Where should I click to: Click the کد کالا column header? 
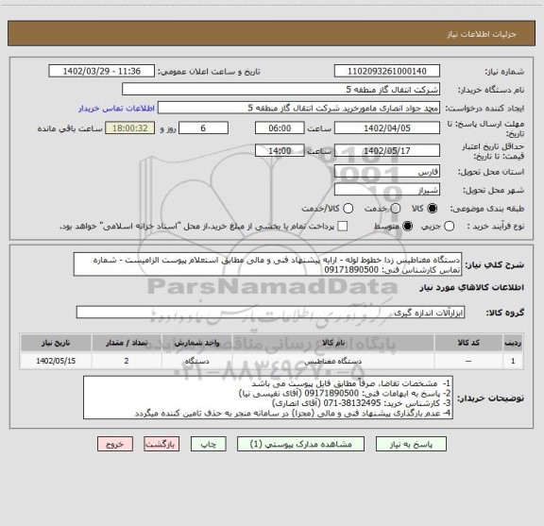click(468, 343)
